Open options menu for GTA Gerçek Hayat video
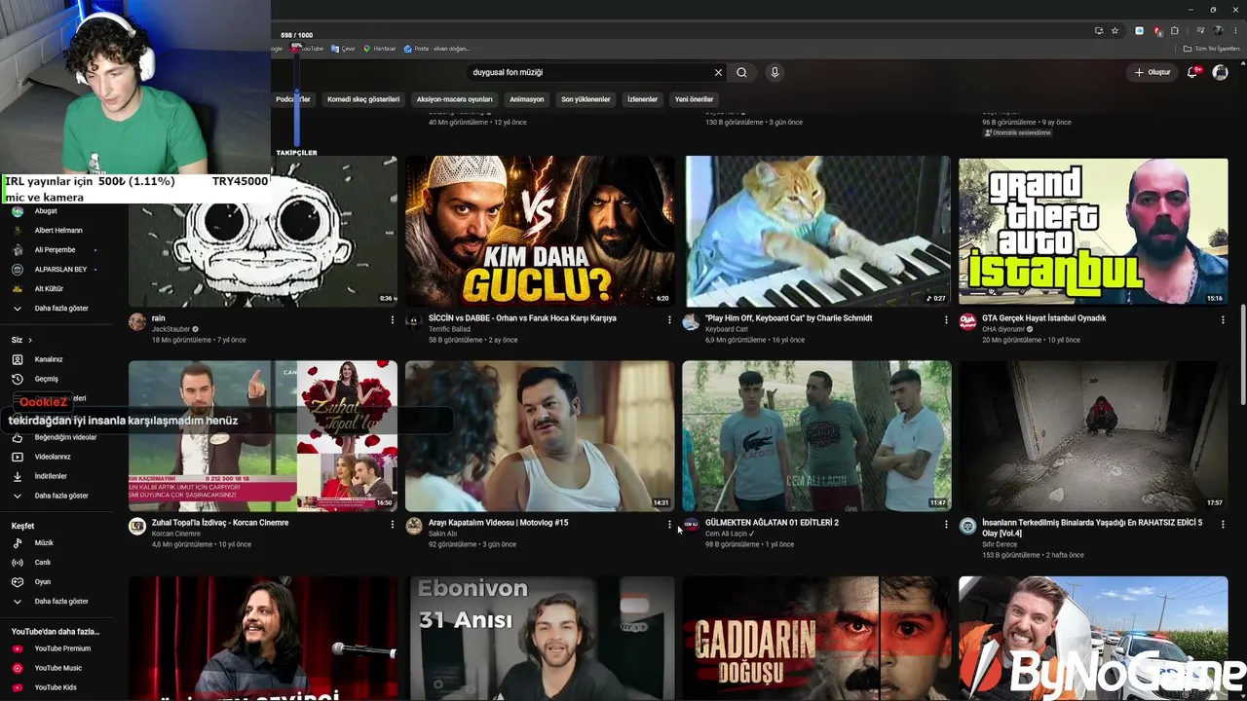The image size is (1247, 701). [x=1223, y=319]
